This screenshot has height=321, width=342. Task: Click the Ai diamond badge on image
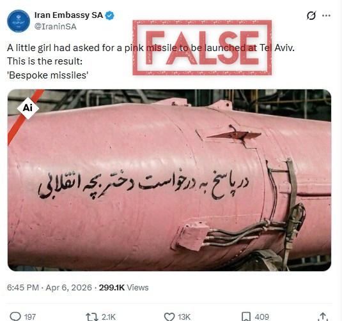[27, 108]
